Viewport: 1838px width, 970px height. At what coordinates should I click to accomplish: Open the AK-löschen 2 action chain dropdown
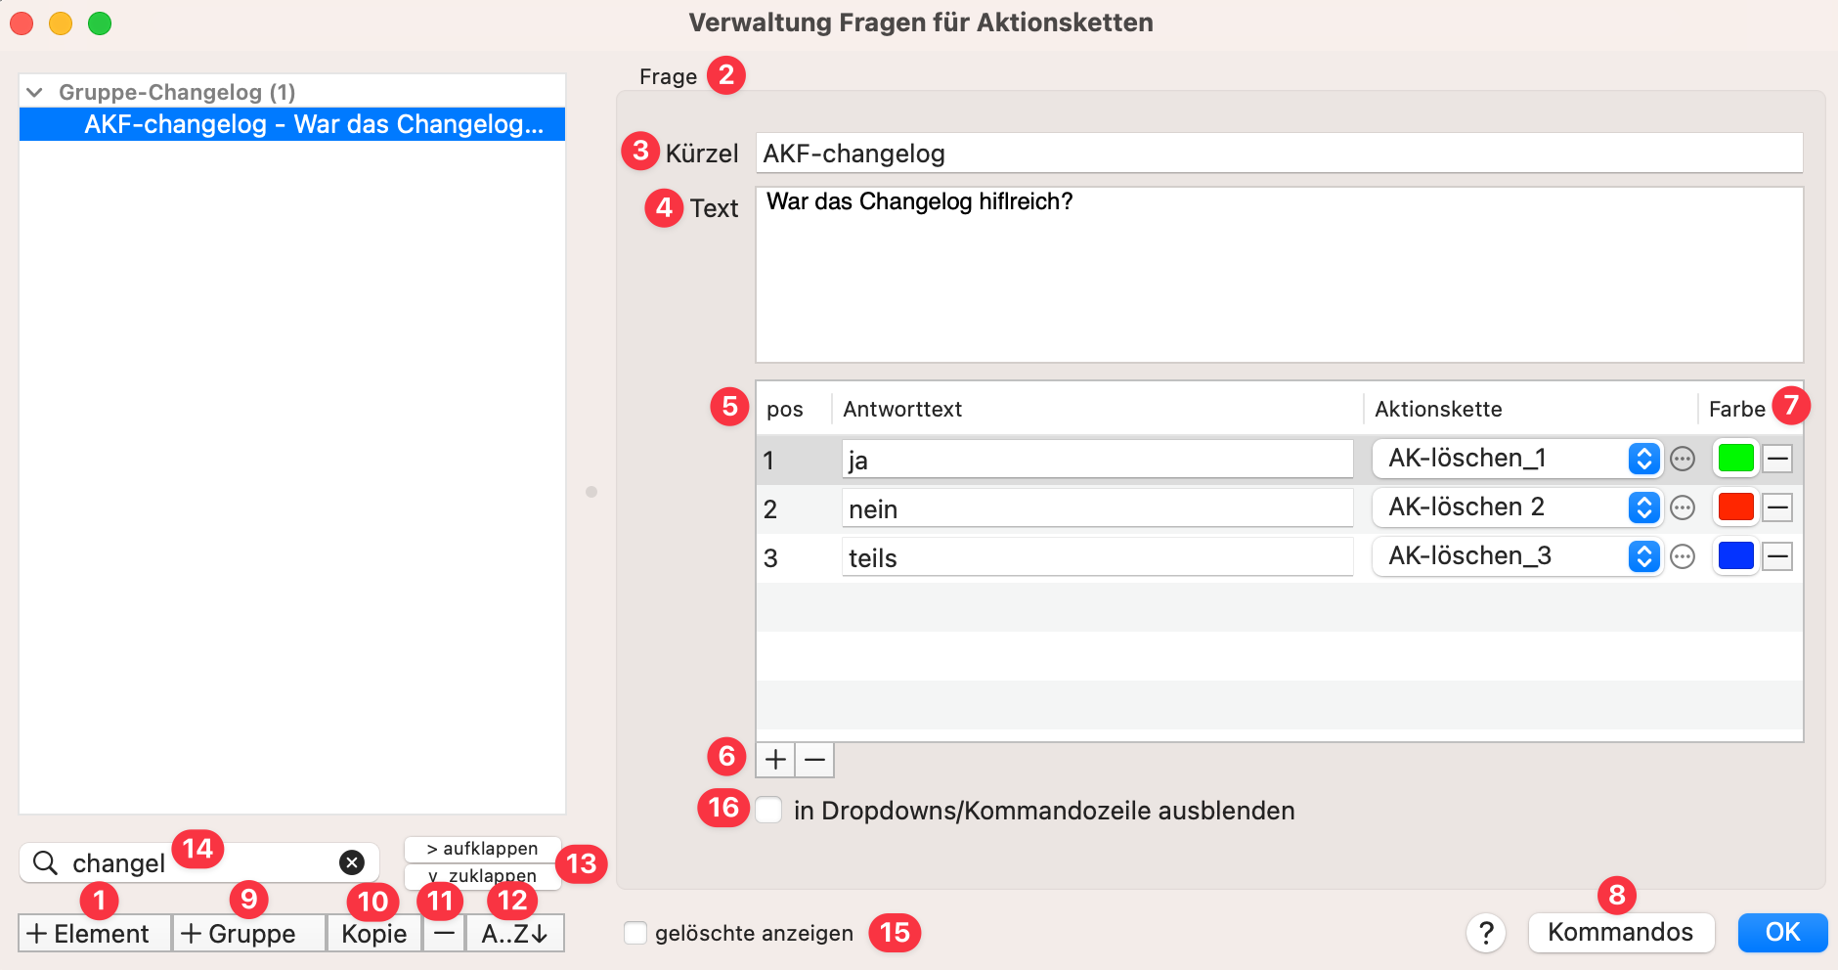(1516, 507)
